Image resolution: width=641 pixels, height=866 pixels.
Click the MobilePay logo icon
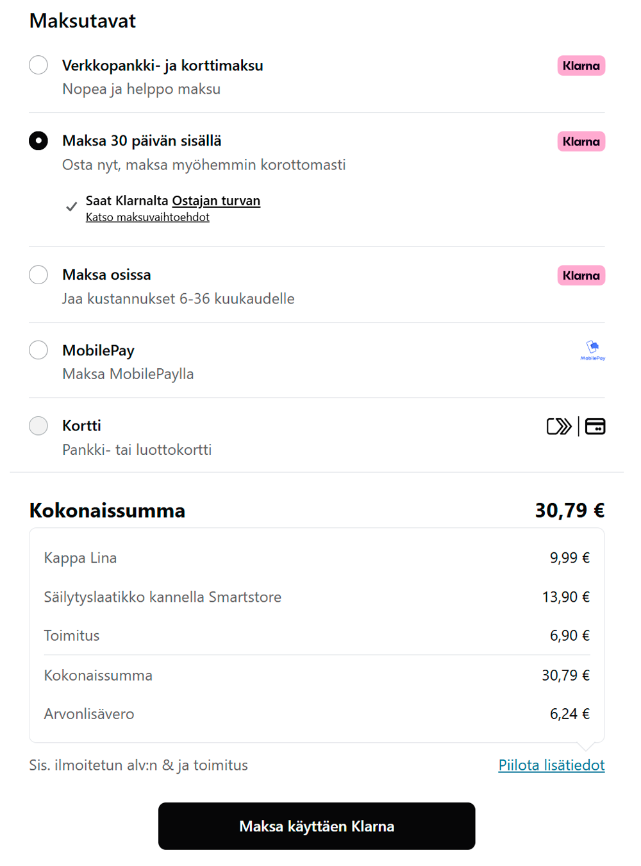(593, 350)
